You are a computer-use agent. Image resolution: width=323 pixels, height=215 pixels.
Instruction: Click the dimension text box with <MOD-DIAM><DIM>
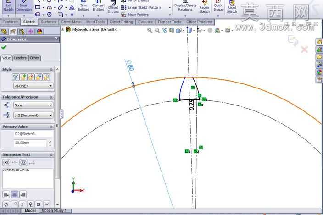[x=28, y=179]
